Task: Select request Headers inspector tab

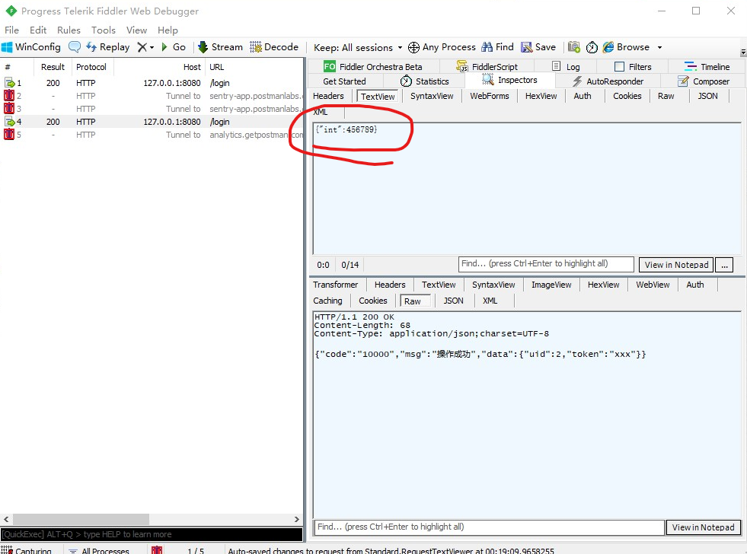Action: (328, 96)
